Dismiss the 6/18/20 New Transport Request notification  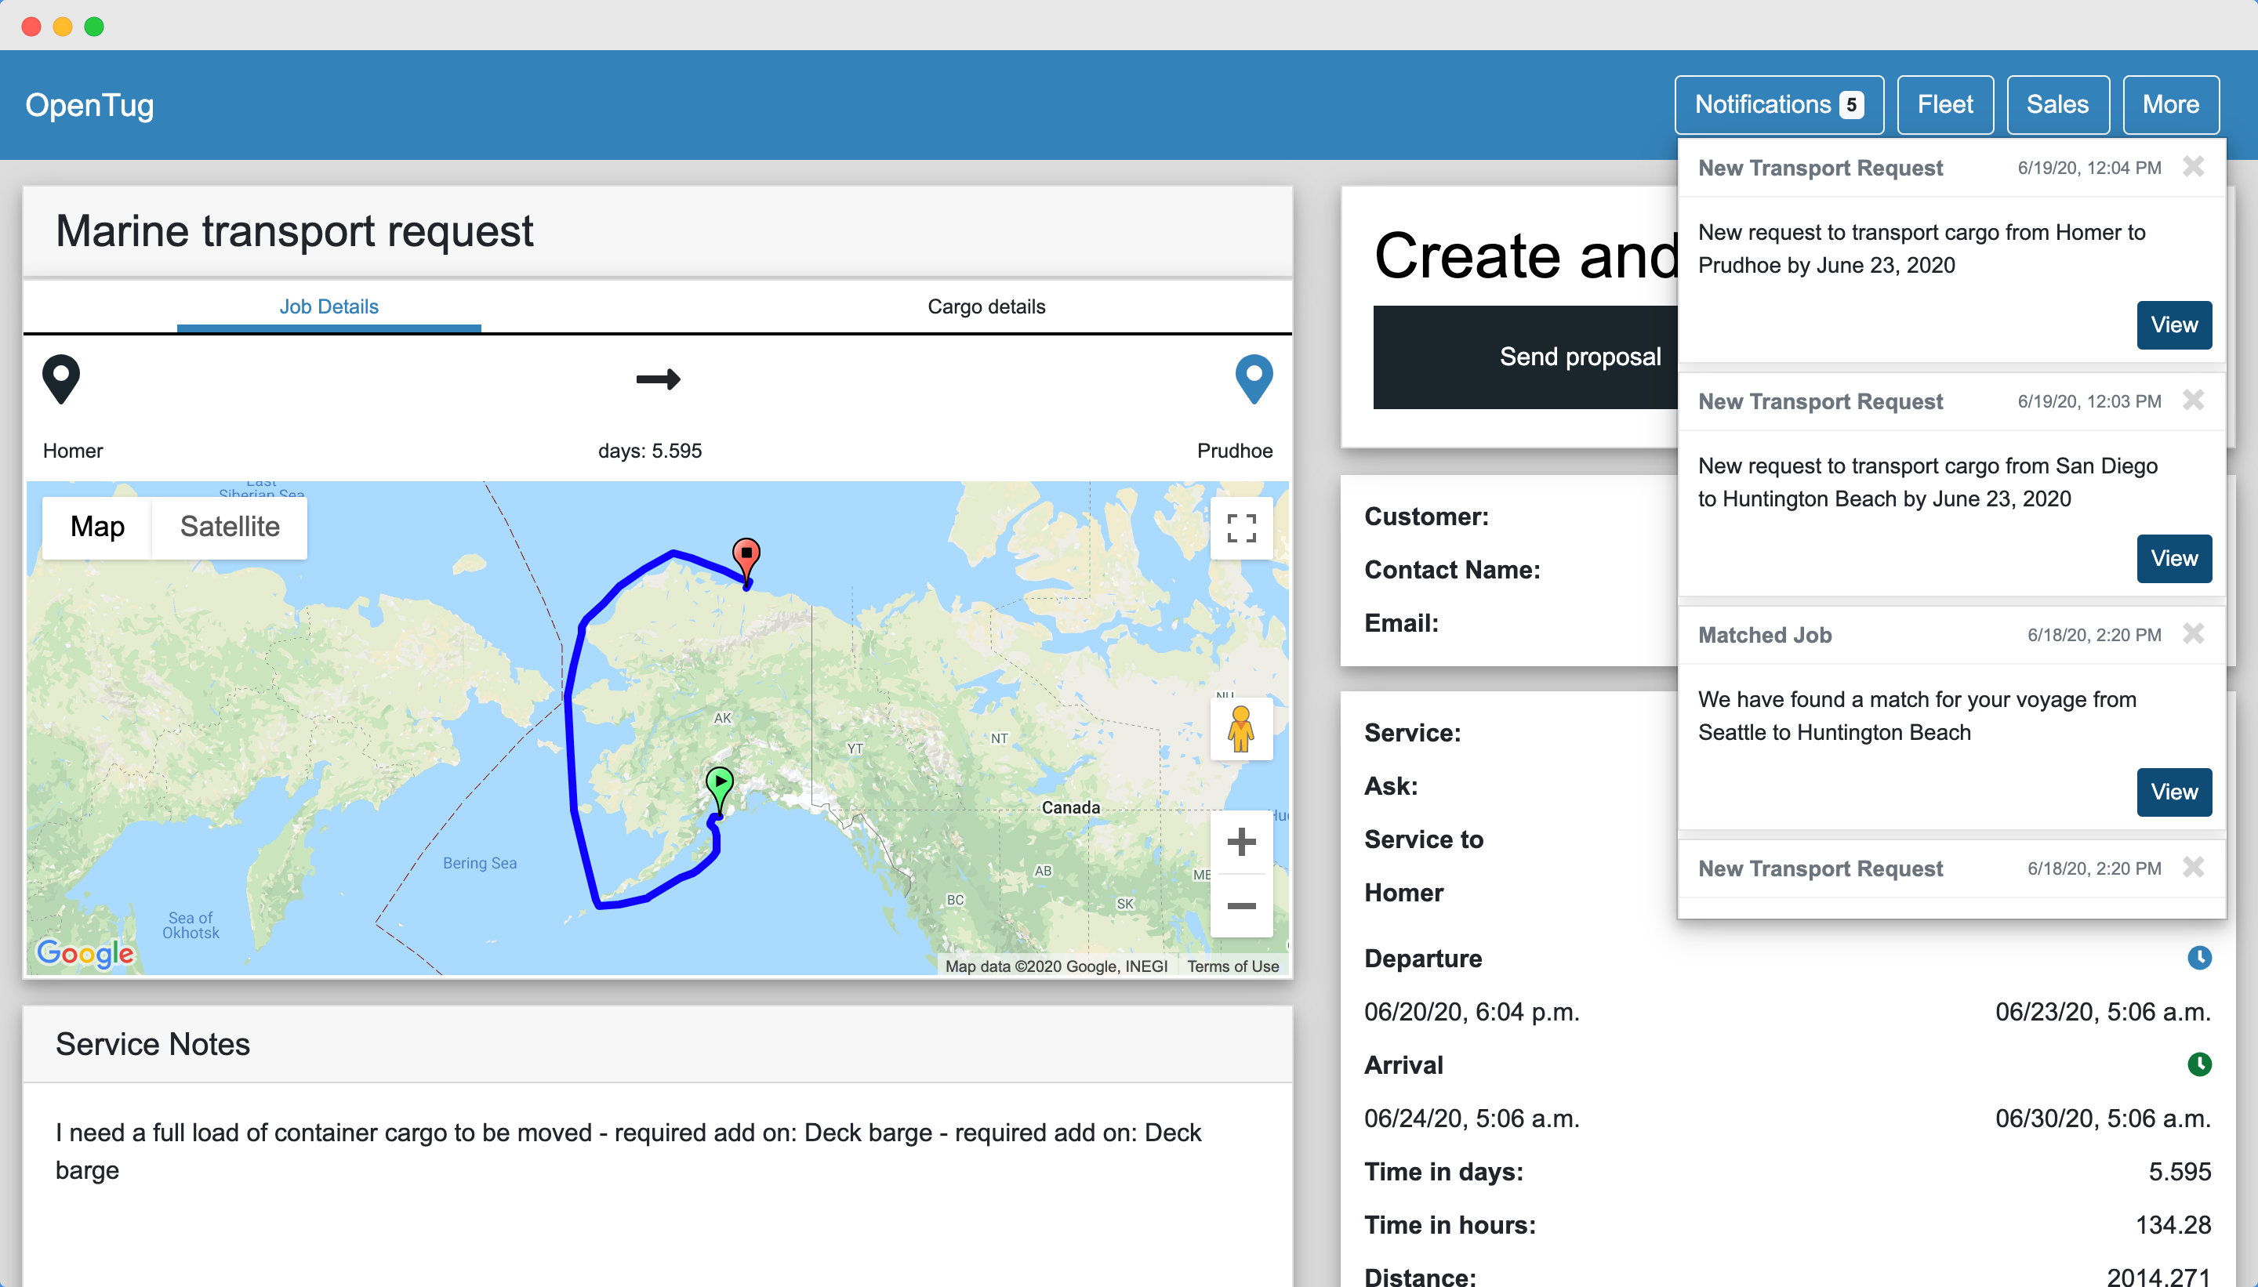pos(2194,866)
